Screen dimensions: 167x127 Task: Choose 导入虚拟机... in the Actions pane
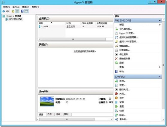(x=125, y=29)
